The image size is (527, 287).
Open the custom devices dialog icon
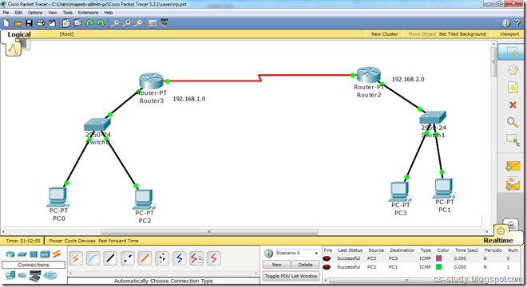pos(164,23)
